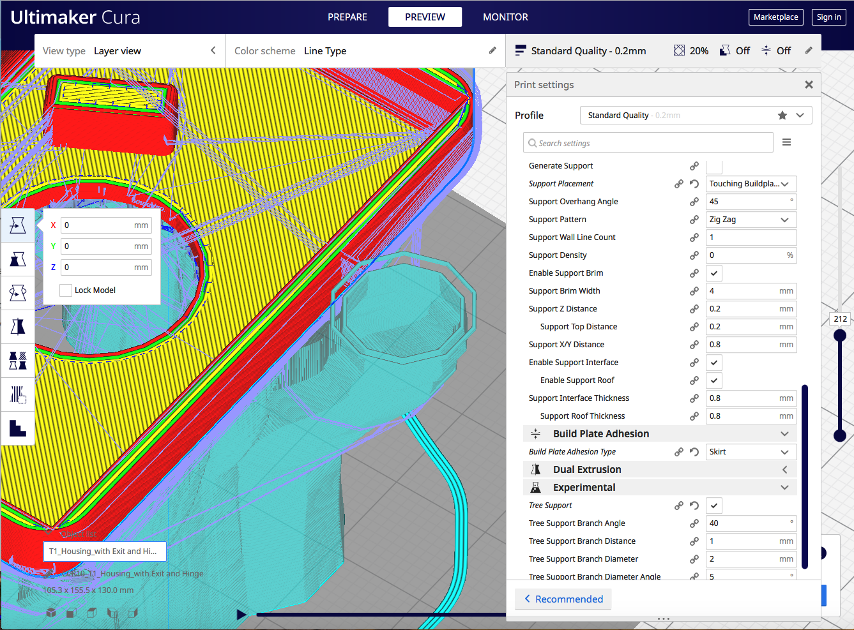Reset Support Placement with revert arrow
This screenshot has width=854, height=630.
tap(694, 184)
